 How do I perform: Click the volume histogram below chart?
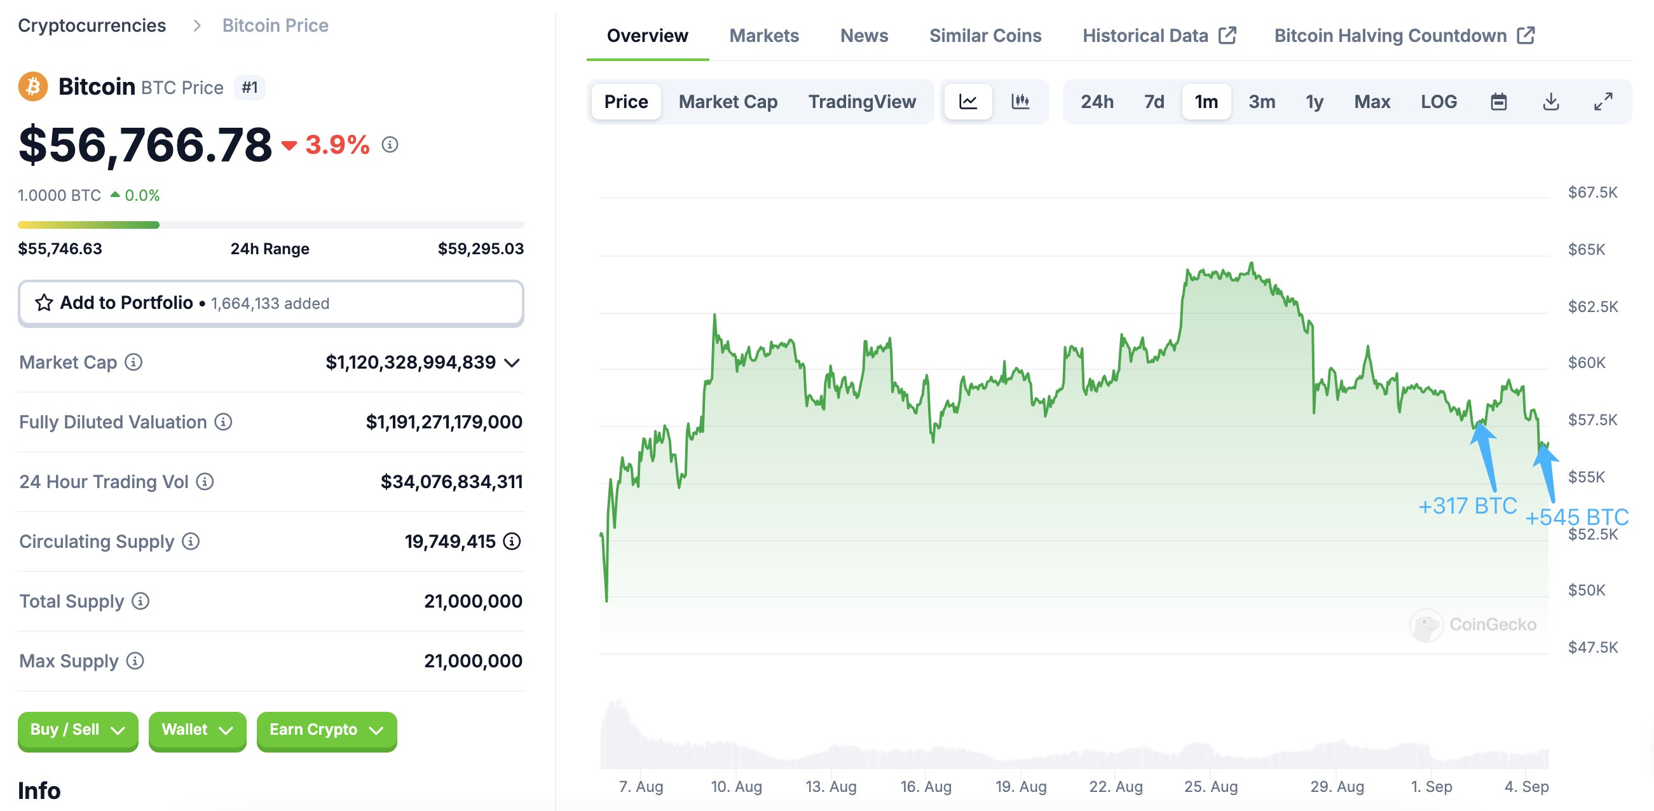click(1074, 735)
